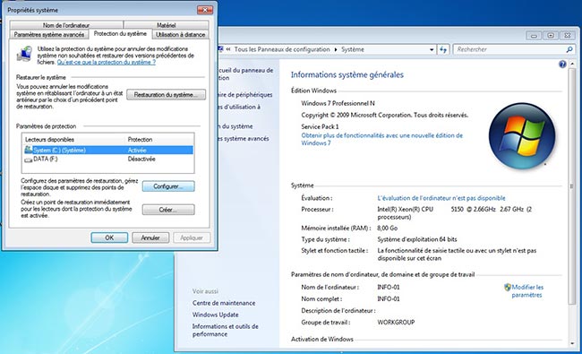Click the Windows 7 Professionnel N text
Screen dimensions: 582x354
338,103
